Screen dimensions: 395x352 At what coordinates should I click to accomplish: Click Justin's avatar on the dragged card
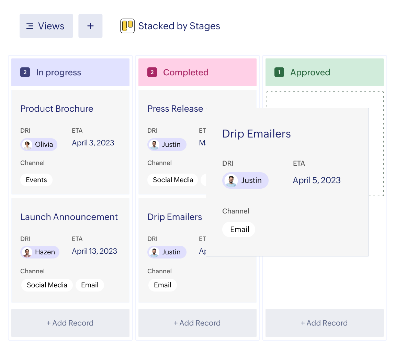click(x=231, y=180)
